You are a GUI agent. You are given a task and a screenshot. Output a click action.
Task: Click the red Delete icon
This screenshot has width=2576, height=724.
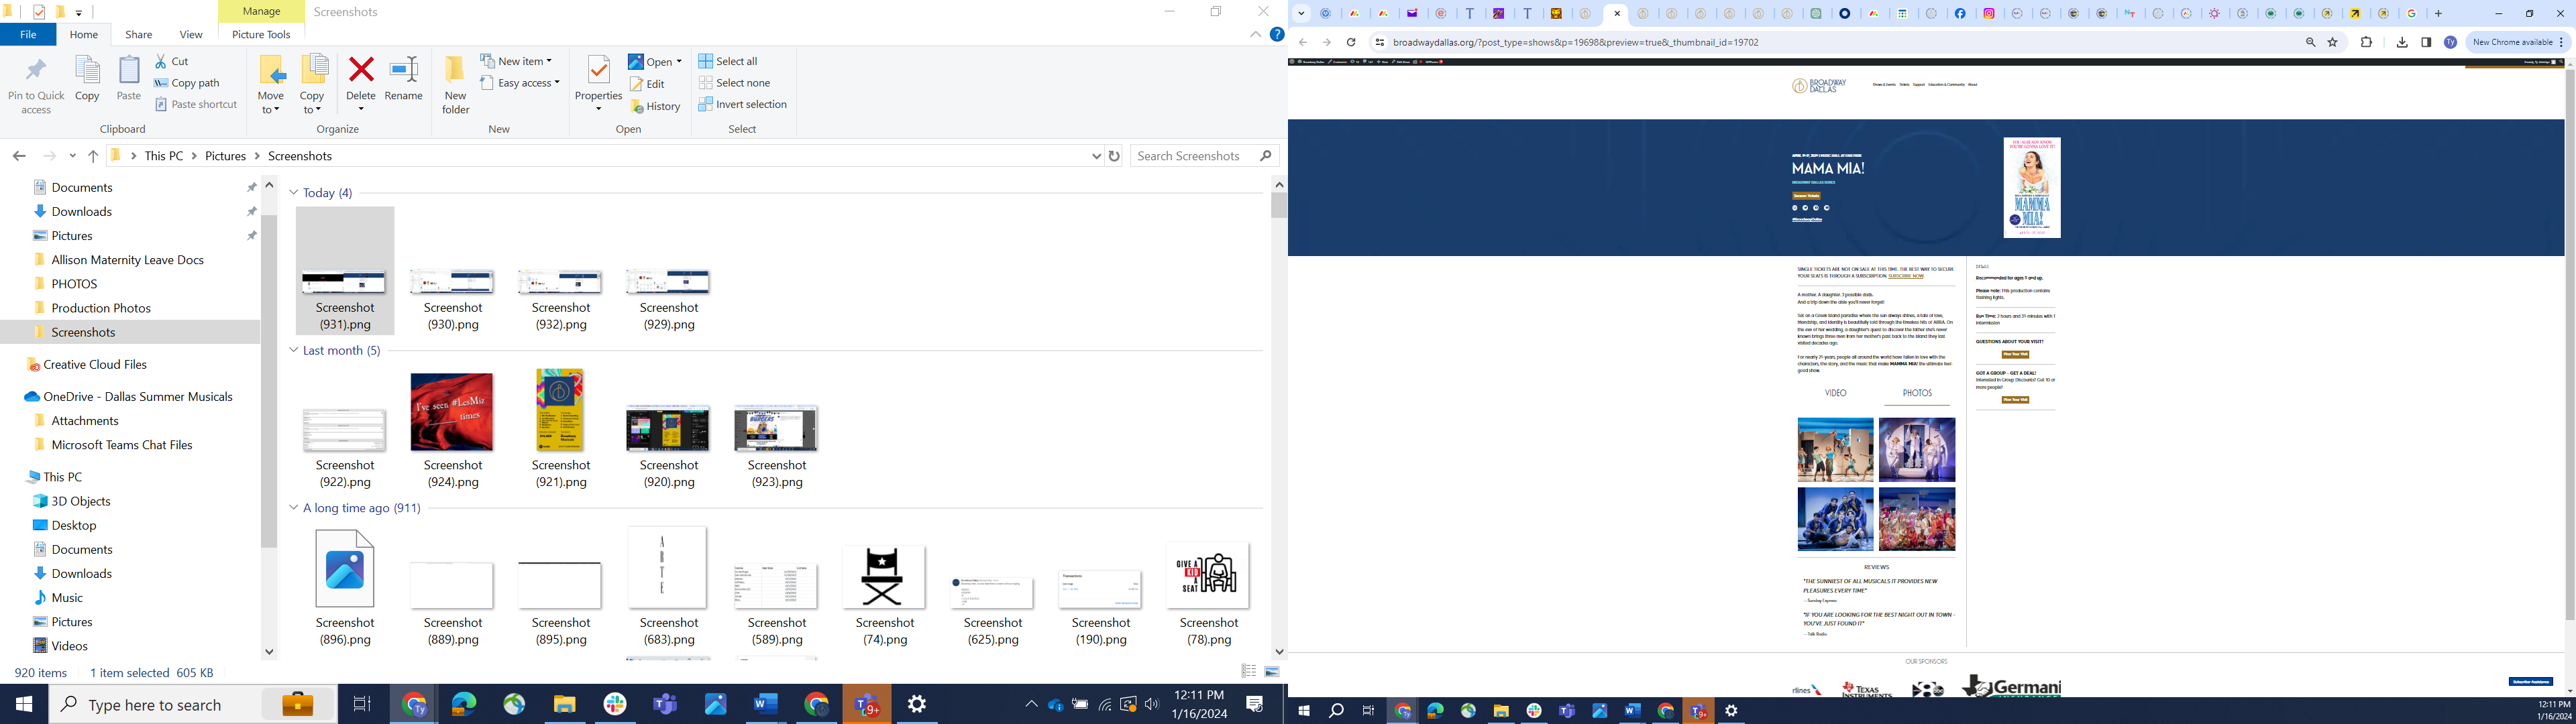tap(361, 70)
